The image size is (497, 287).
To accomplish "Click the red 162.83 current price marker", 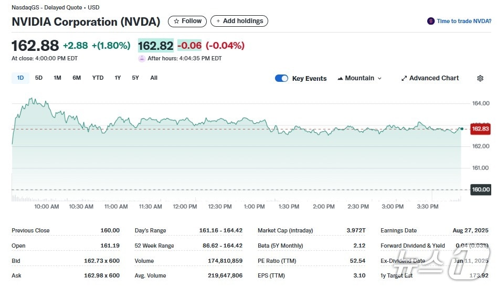I will [x=480, y=129].
